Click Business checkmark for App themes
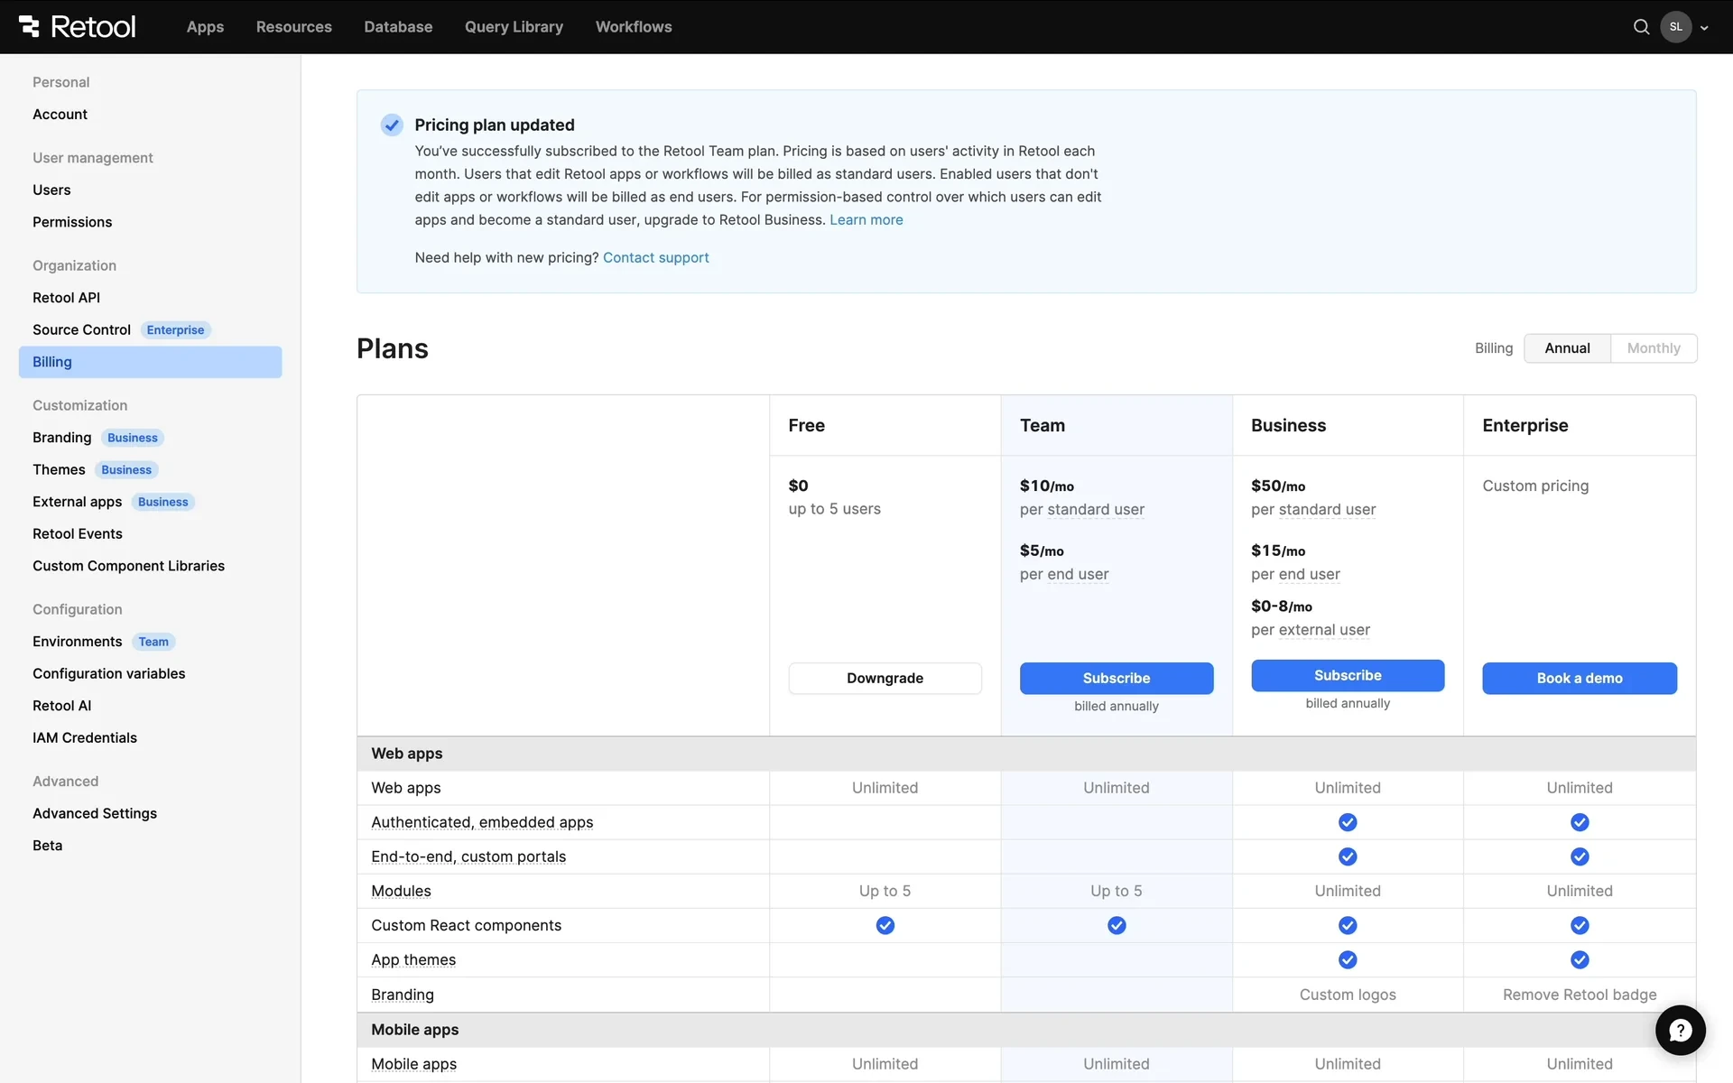 pos(1348,959)
